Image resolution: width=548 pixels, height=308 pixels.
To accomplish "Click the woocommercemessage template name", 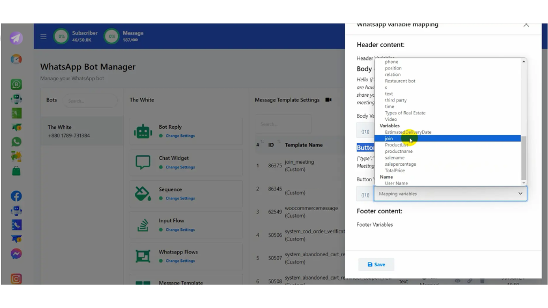I will click(x=311, y=208).
